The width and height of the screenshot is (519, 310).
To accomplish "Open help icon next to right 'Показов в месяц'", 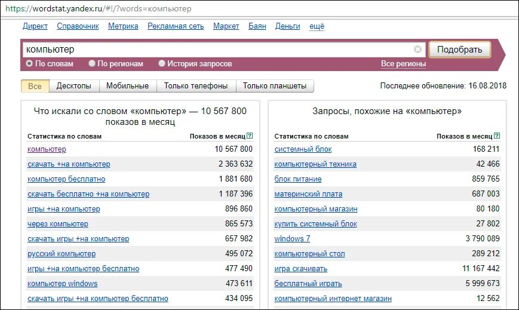I will (x=497, y=136).
